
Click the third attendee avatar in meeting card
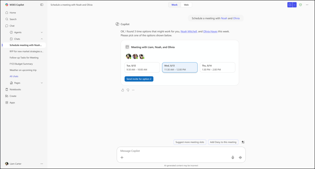coord(142,56)
